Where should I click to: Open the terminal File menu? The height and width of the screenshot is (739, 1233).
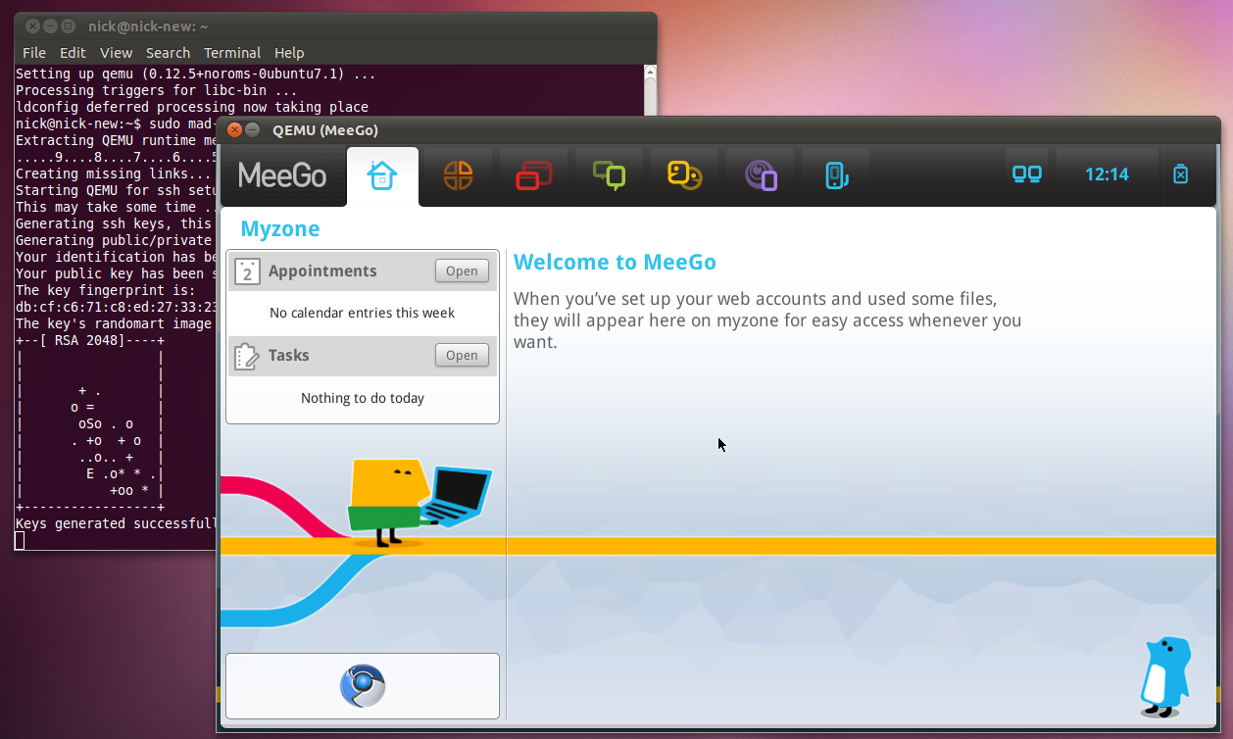click(34, 53)
